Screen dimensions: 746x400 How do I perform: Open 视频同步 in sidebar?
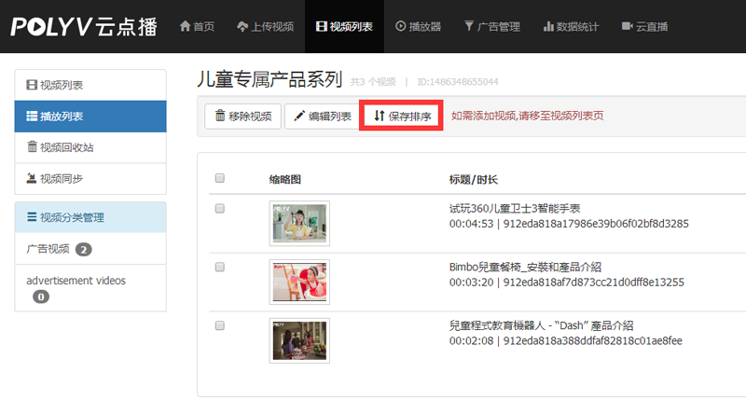click(90, 178)
